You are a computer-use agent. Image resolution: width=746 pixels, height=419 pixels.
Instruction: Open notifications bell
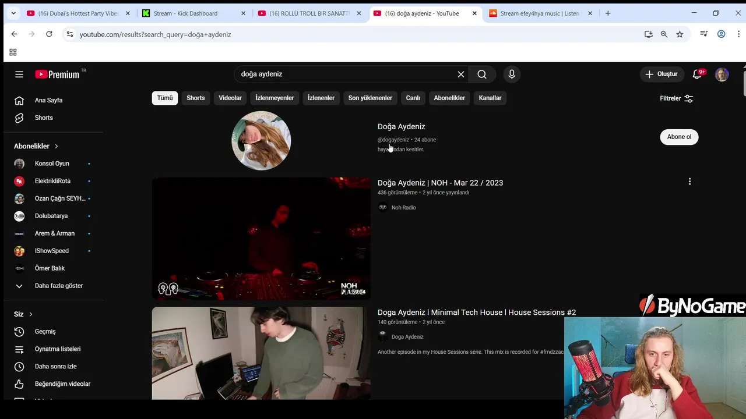click(x=697, y=74)
